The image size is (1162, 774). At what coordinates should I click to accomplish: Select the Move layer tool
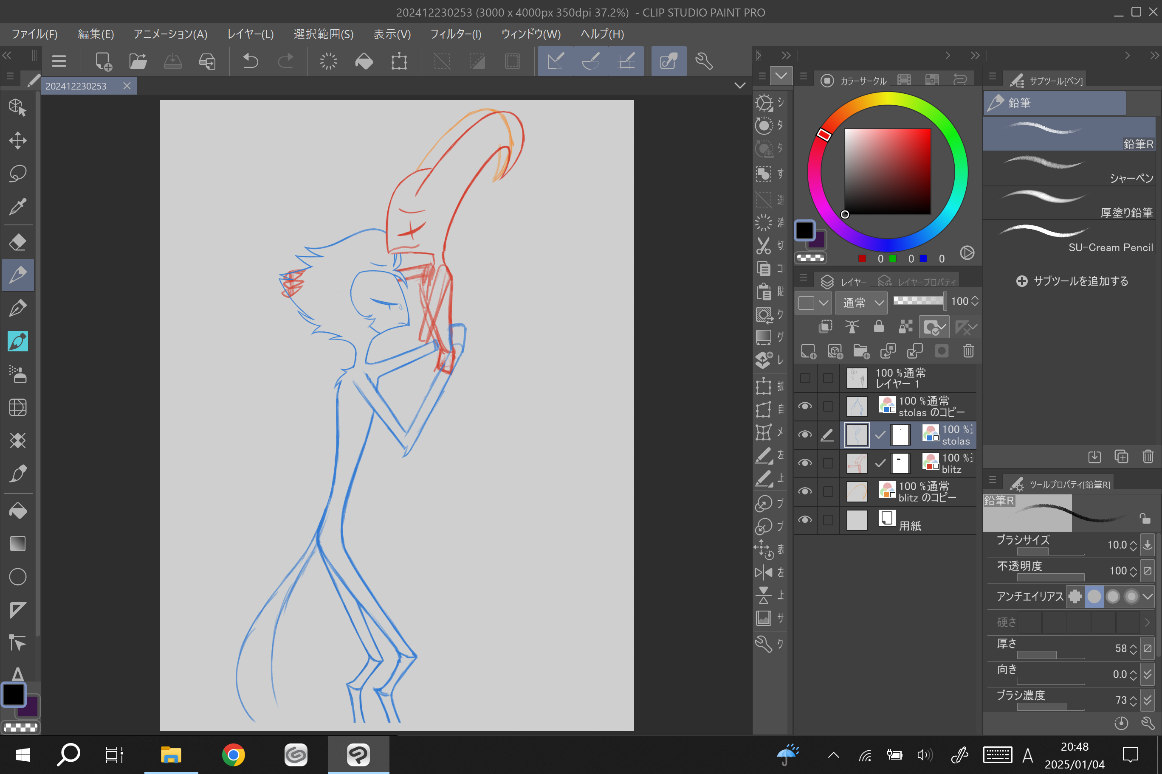point(18,140)
